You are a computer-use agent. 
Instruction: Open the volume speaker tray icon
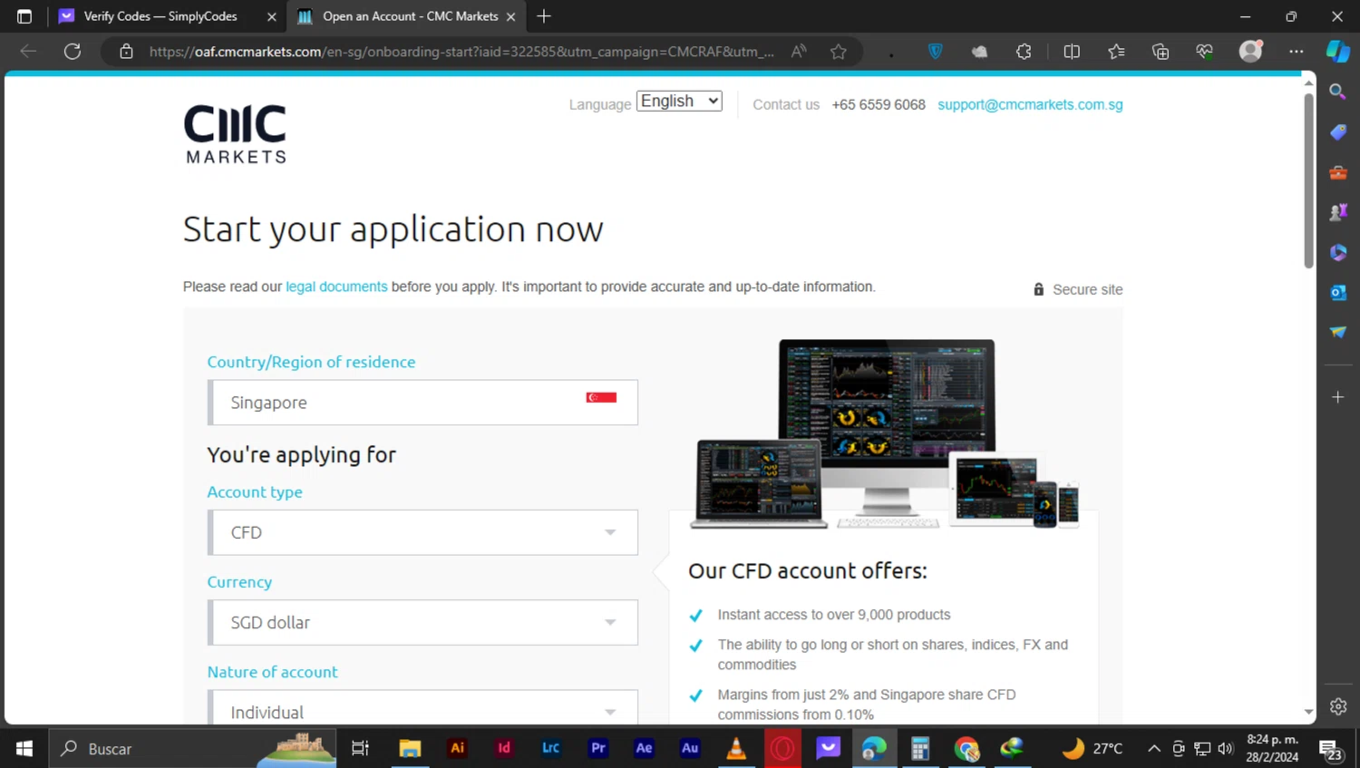[x=1226, y=748]
